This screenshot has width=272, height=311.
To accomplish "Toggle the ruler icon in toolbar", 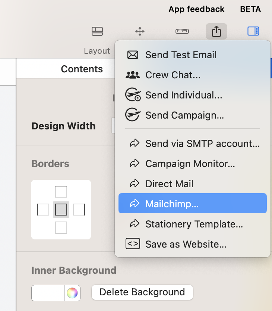I will tap(182, 31).
